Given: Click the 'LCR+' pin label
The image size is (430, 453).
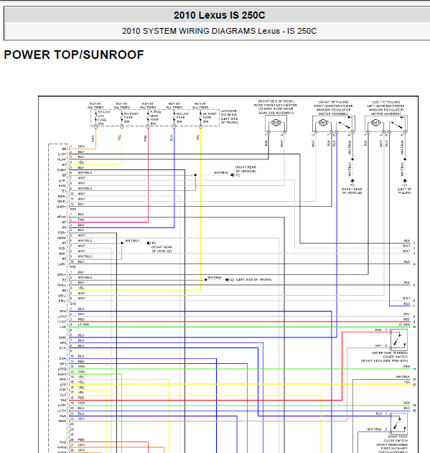Looking at the screenshot, I should coord(62,154).
